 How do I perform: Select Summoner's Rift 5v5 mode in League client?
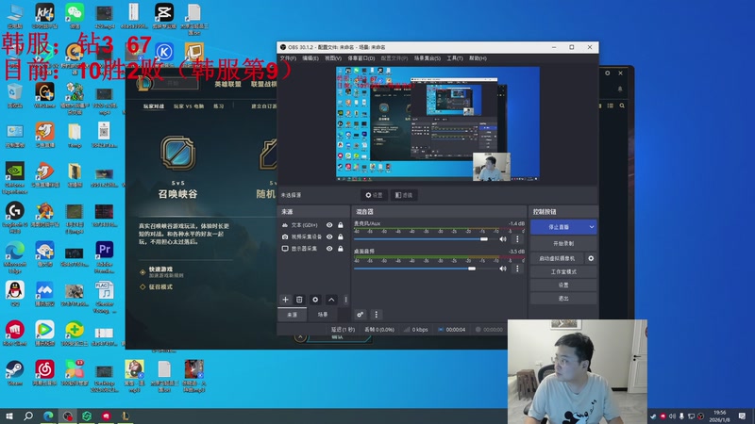click(177, 168)
